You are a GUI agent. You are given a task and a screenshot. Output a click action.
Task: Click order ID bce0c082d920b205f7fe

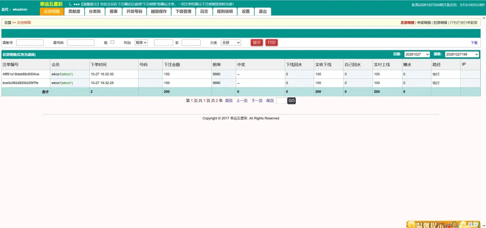(x=20, y=83)
